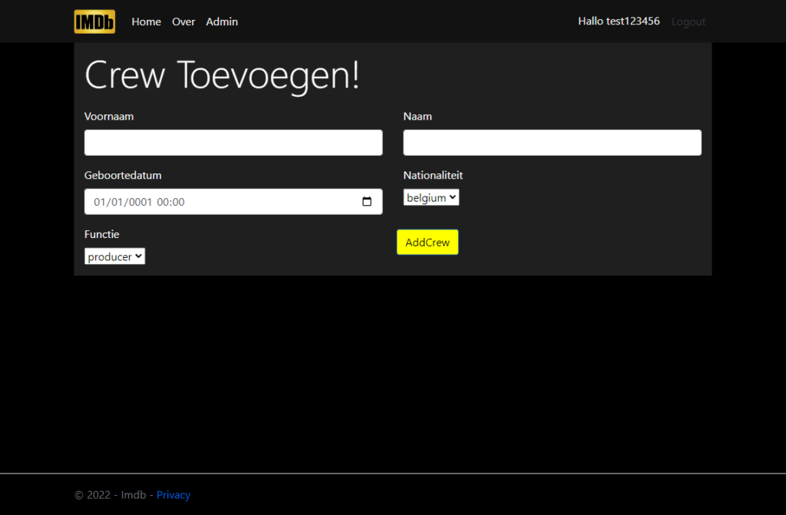Expand the Functie dropdown showing producer
786x515 pixels.
coord(115,256)
